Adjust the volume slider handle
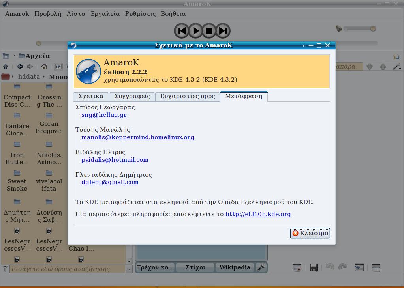The height and width of the screenshot is (288, 404). point(373,28)
